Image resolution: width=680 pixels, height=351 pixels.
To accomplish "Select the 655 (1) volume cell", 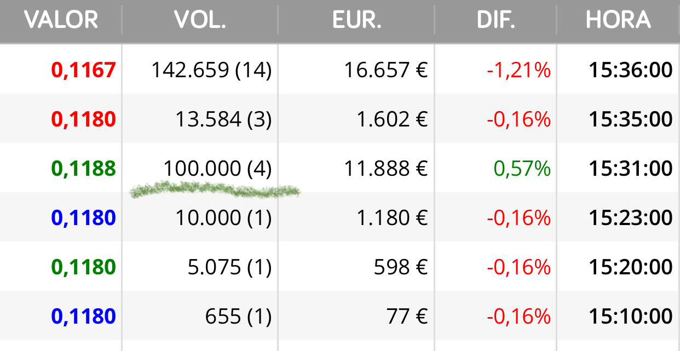I will coord(239,317).
